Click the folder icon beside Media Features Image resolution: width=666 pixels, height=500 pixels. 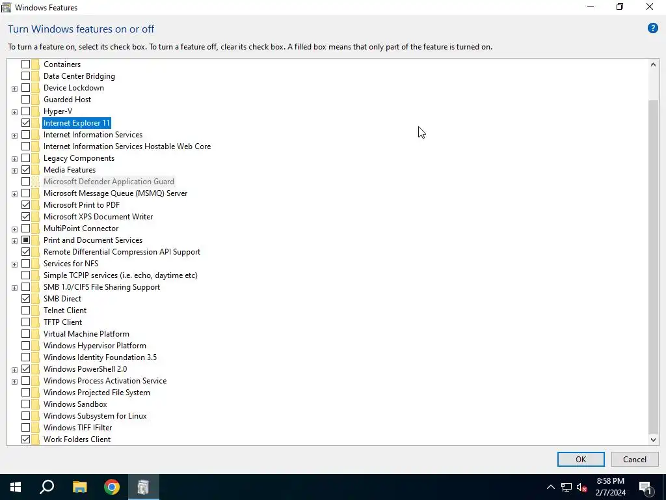coord(35,170)
